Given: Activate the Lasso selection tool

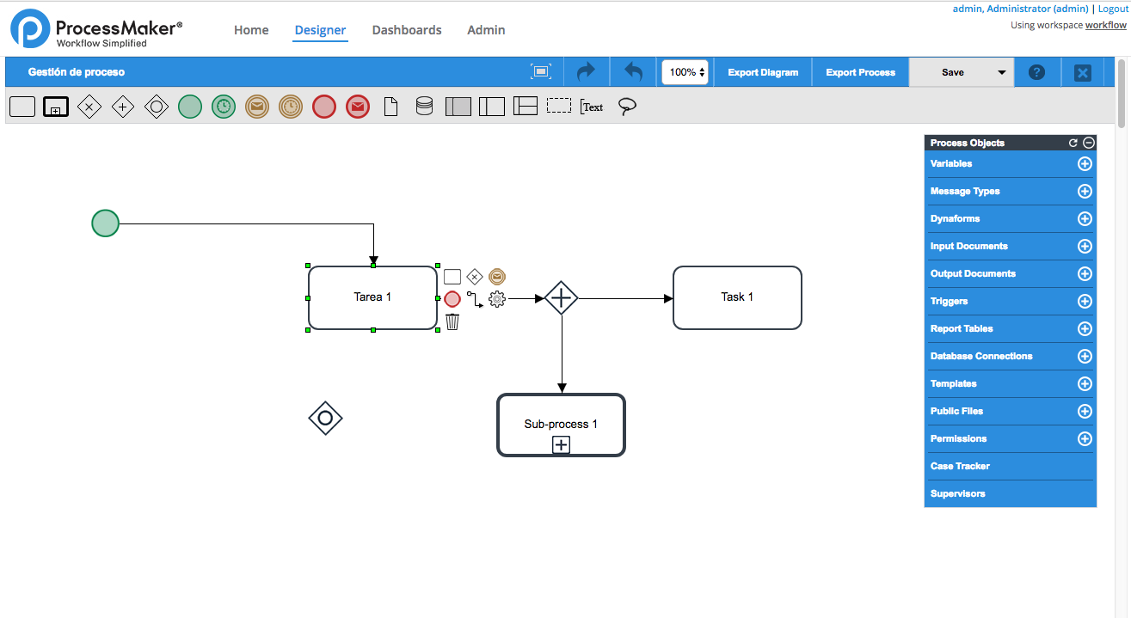Looking at the screenshot, I should [627, 107].
